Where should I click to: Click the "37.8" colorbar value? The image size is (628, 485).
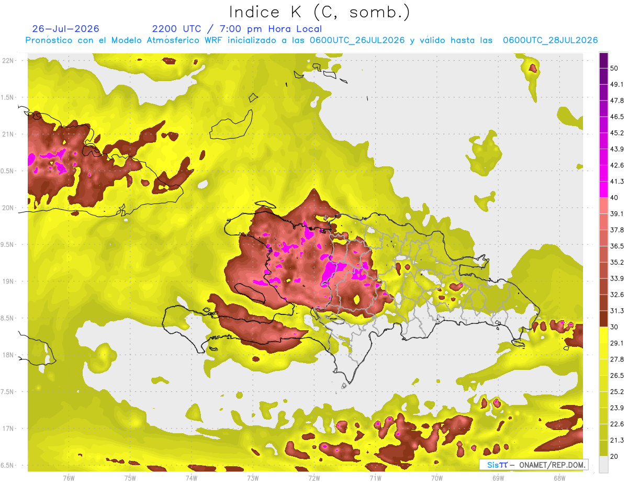pos(616,230)
